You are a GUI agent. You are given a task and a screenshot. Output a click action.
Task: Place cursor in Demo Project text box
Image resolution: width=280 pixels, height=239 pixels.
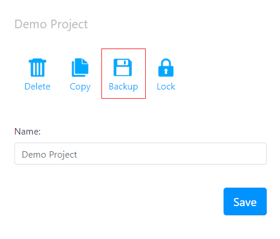[141, 154]
